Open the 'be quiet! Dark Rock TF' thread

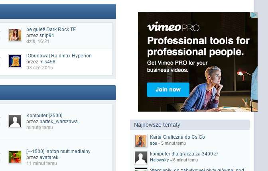tap(51, 29)
